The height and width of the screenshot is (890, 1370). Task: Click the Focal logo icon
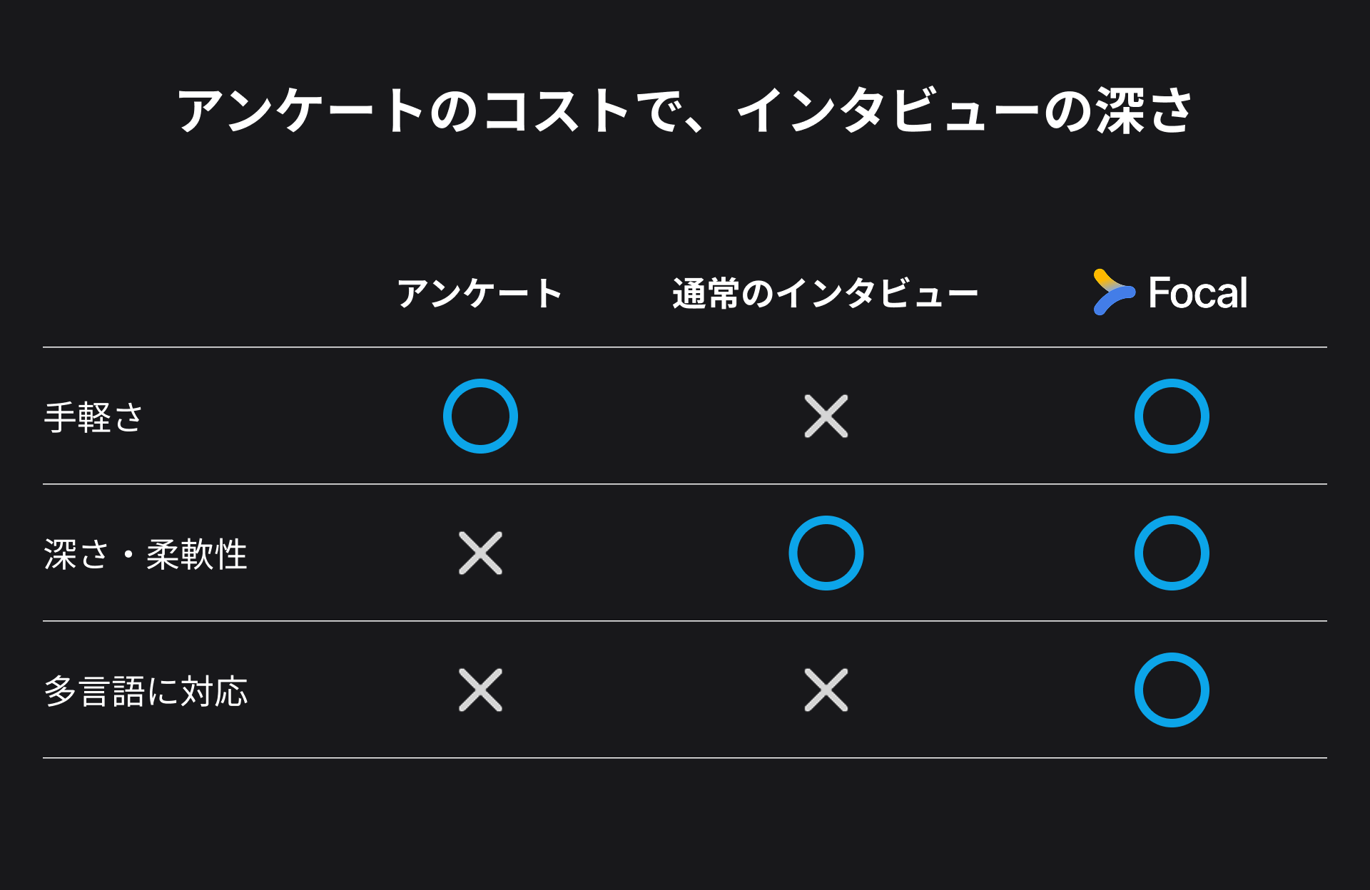coord(1114,292)
